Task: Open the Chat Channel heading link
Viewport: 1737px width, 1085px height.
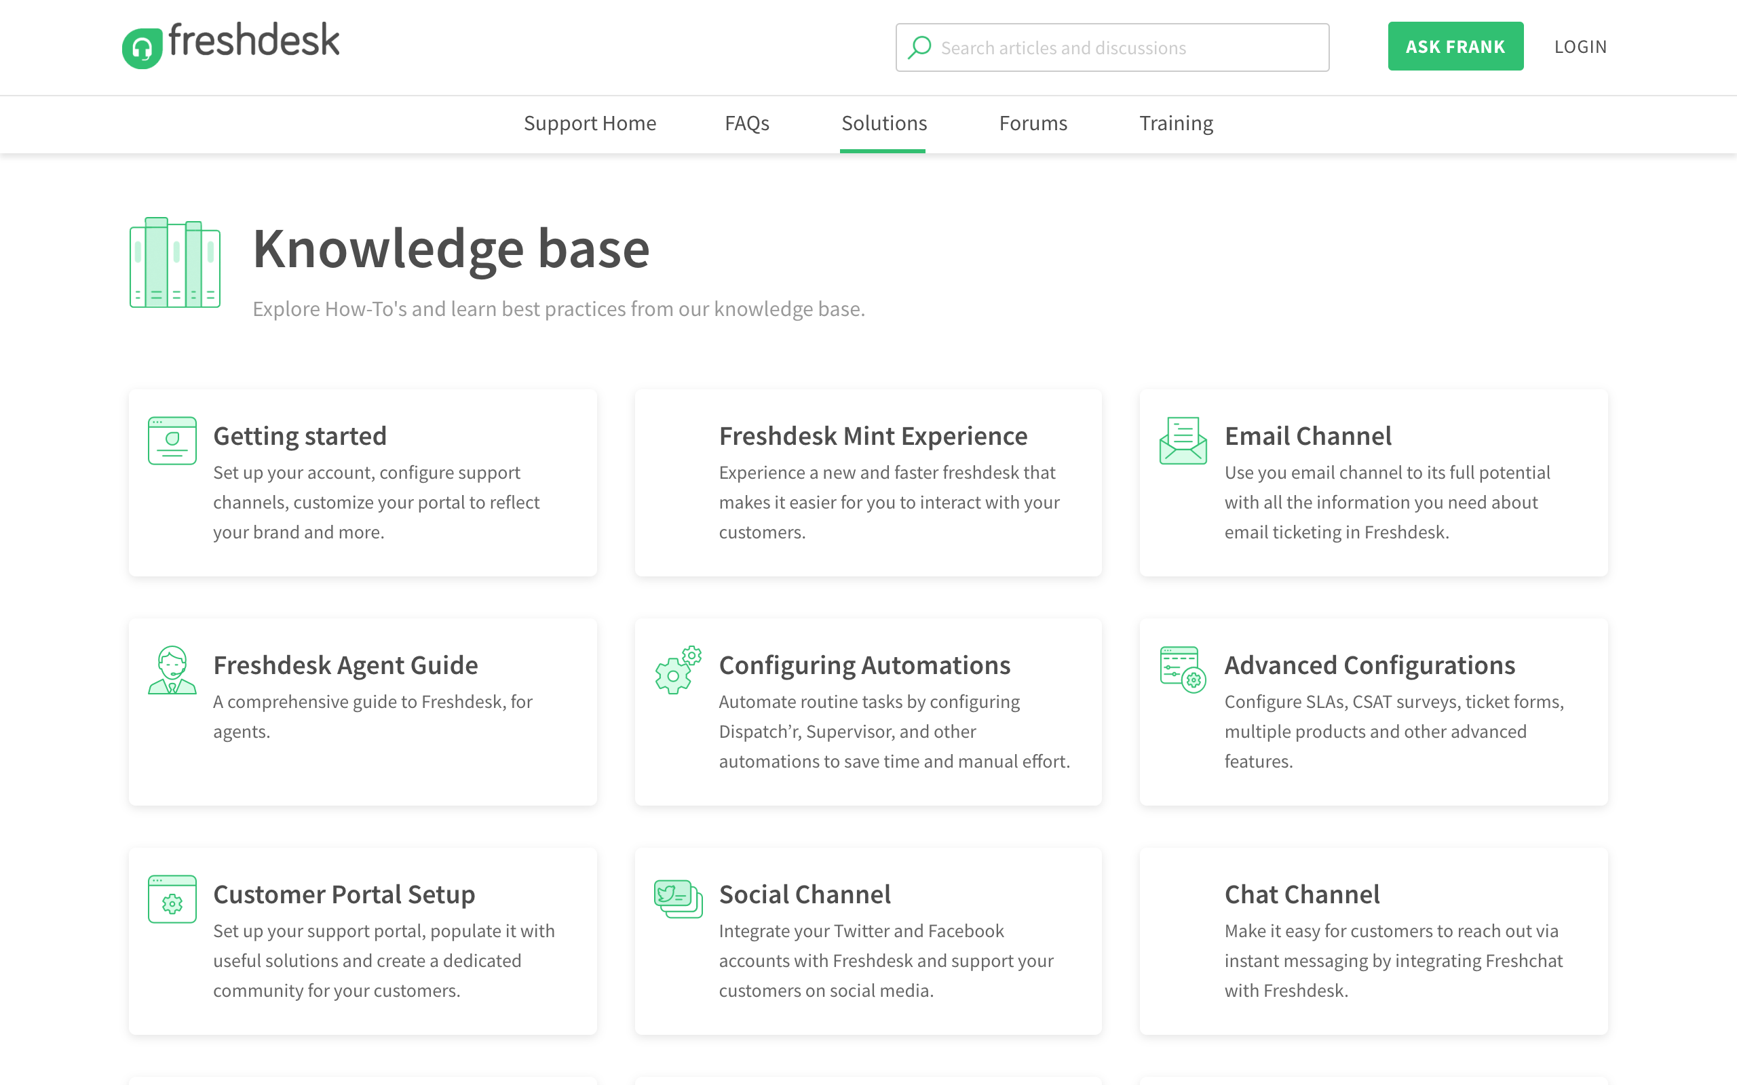Action: (x=1301, y=894)
